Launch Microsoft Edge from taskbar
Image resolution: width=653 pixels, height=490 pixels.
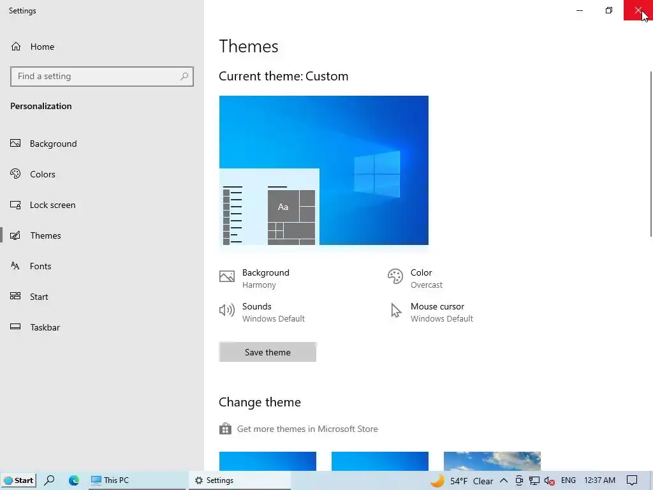(74, 480)
